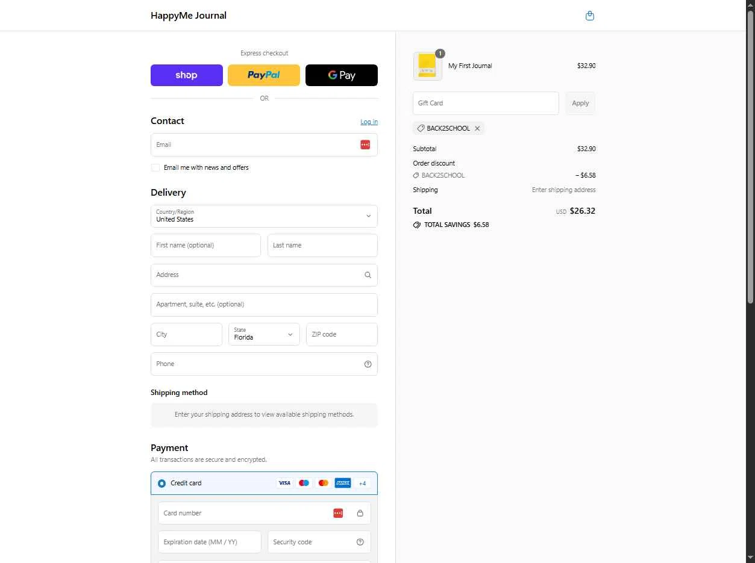Remove the BACK2SCHOOL discount code tag
The width and height of the screenshot is (755, 563).
pos(477,128)
